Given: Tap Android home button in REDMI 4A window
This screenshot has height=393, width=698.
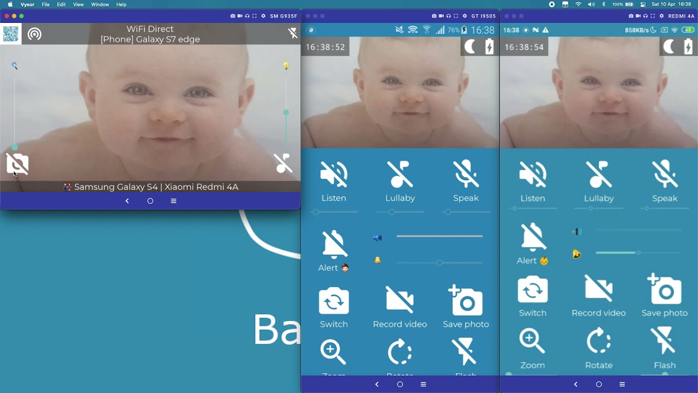Looking at the screenshot, I should click(x=599, y=384).
